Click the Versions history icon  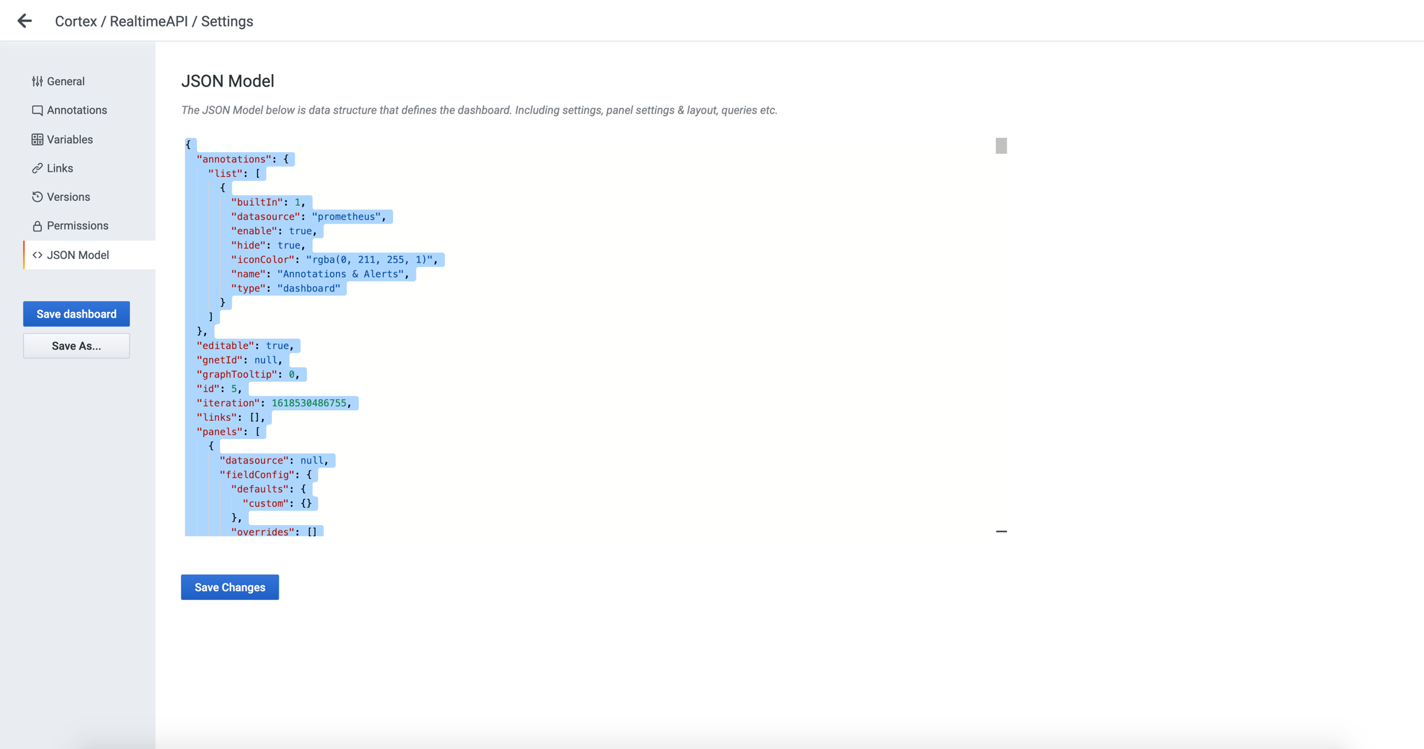pos(37,197)
